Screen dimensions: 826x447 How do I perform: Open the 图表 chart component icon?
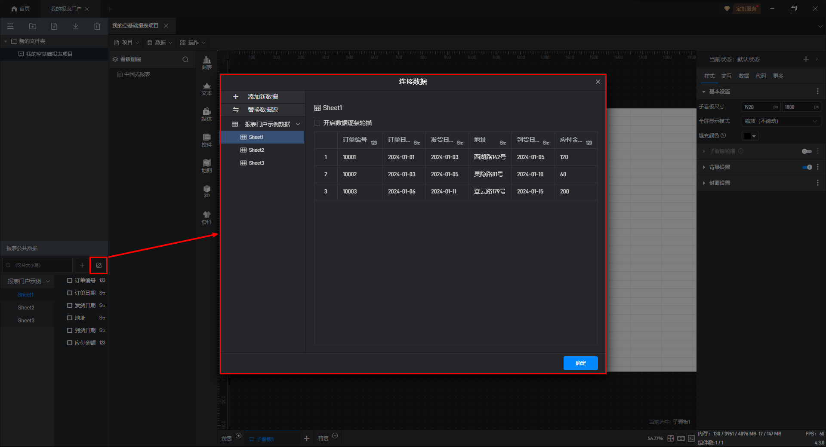pos(206,62)
